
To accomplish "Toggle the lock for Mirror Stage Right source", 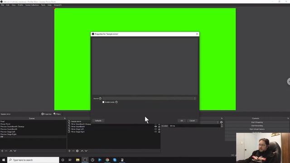I will tap(159, 132).
